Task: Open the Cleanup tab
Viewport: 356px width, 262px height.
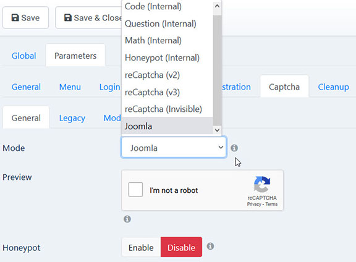Action: 333,87
